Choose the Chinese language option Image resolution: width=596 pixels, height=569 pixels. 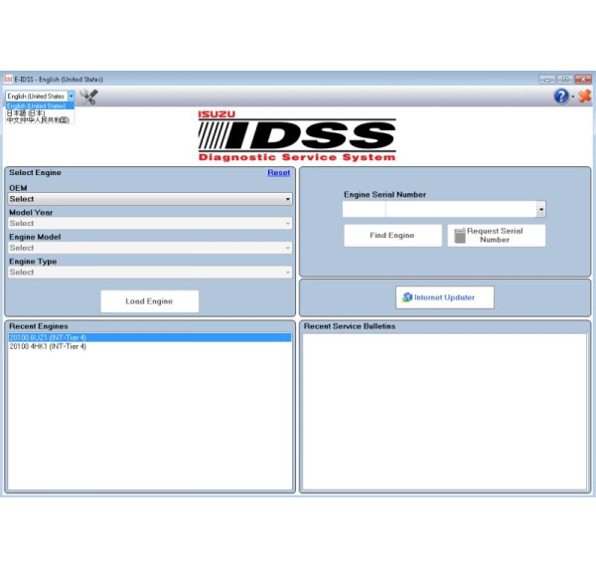[x=38, y=119]
